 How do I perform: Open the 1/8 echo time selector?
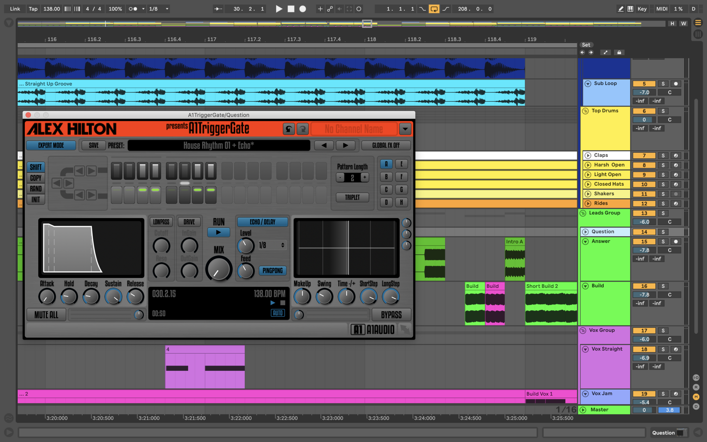click(272, 245)
